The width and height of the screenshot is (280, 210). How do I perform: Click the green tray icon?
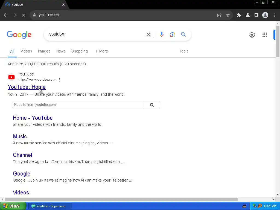tap(255, 206)
